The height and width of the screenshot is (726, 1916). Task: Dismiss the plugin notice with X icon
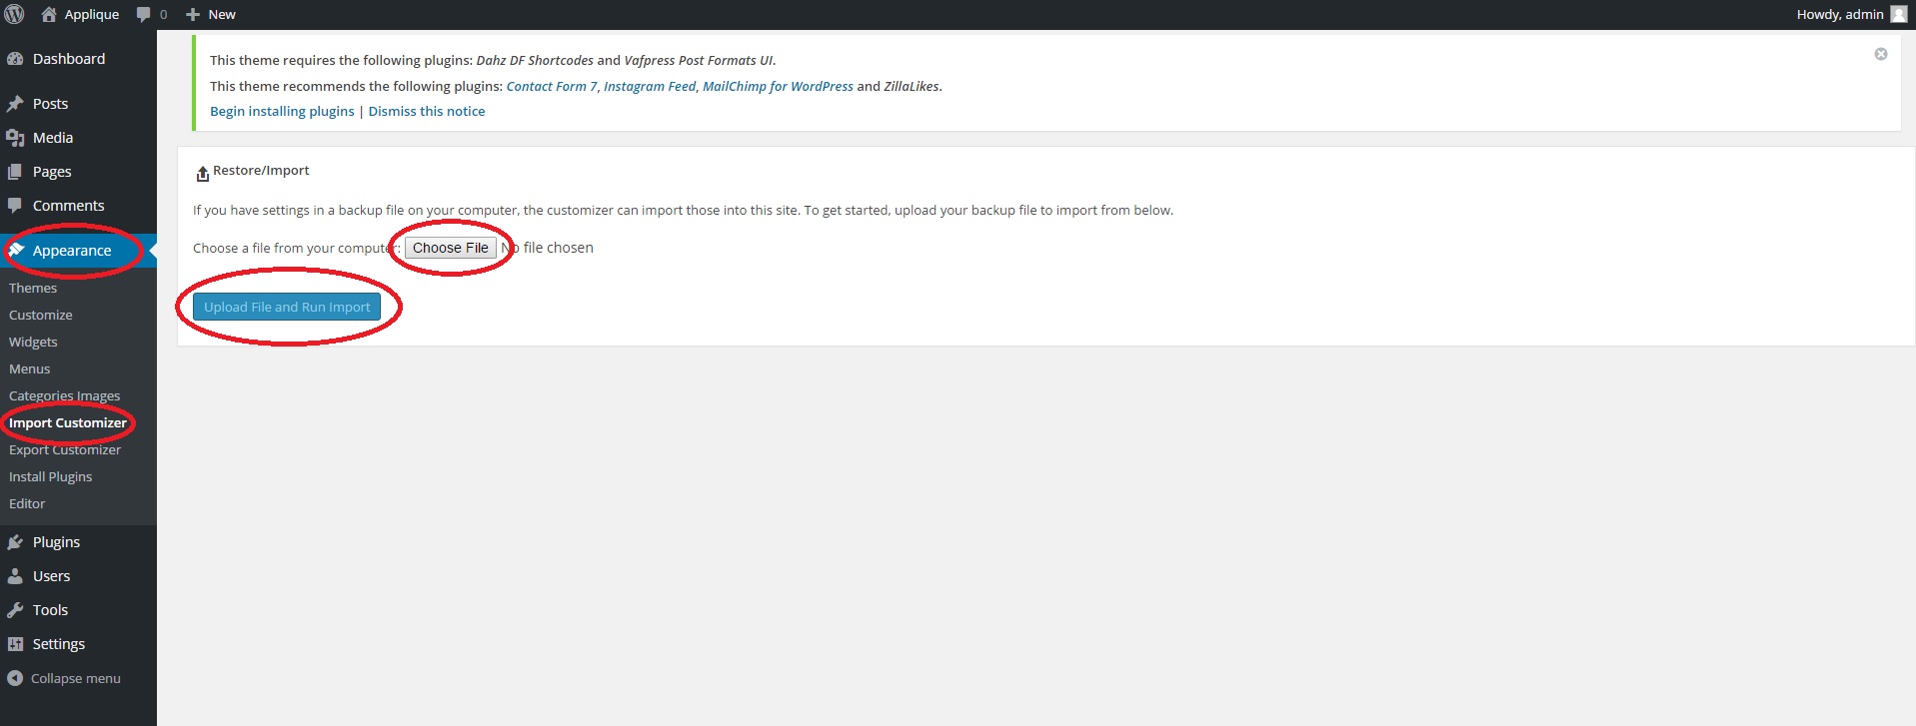(x=1880, y=54)
